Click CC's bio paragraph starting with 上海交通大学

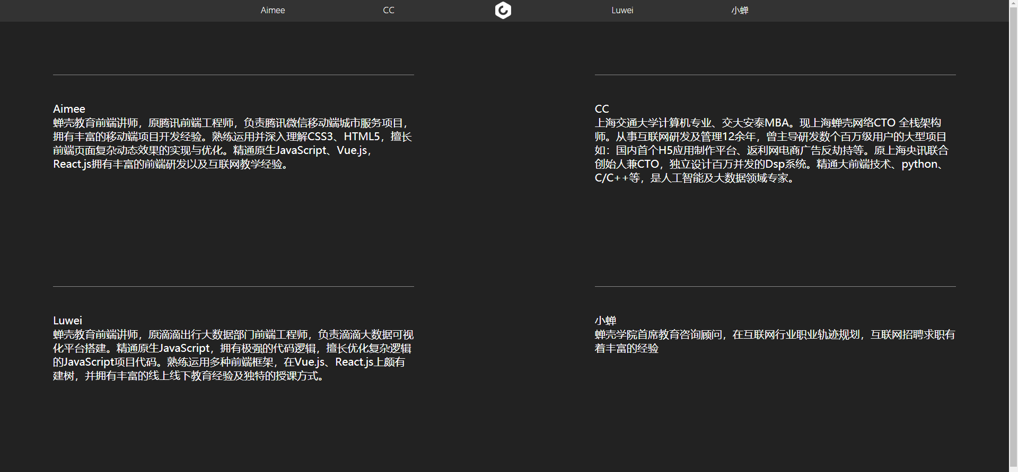[x=771, y=150]
